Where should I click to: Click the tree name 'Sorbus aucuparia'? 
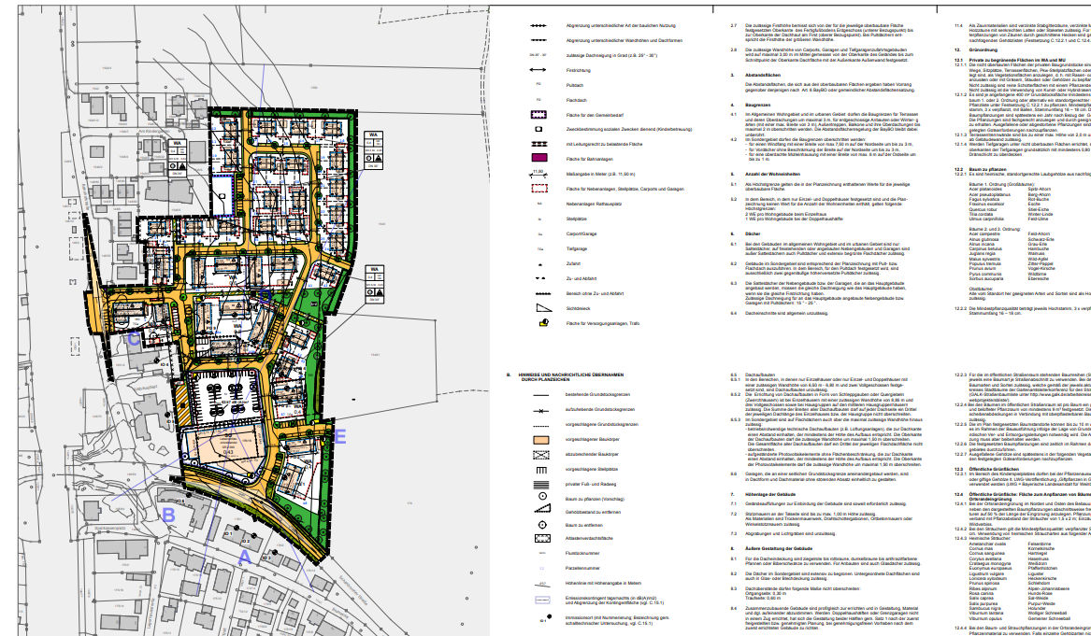985,278
